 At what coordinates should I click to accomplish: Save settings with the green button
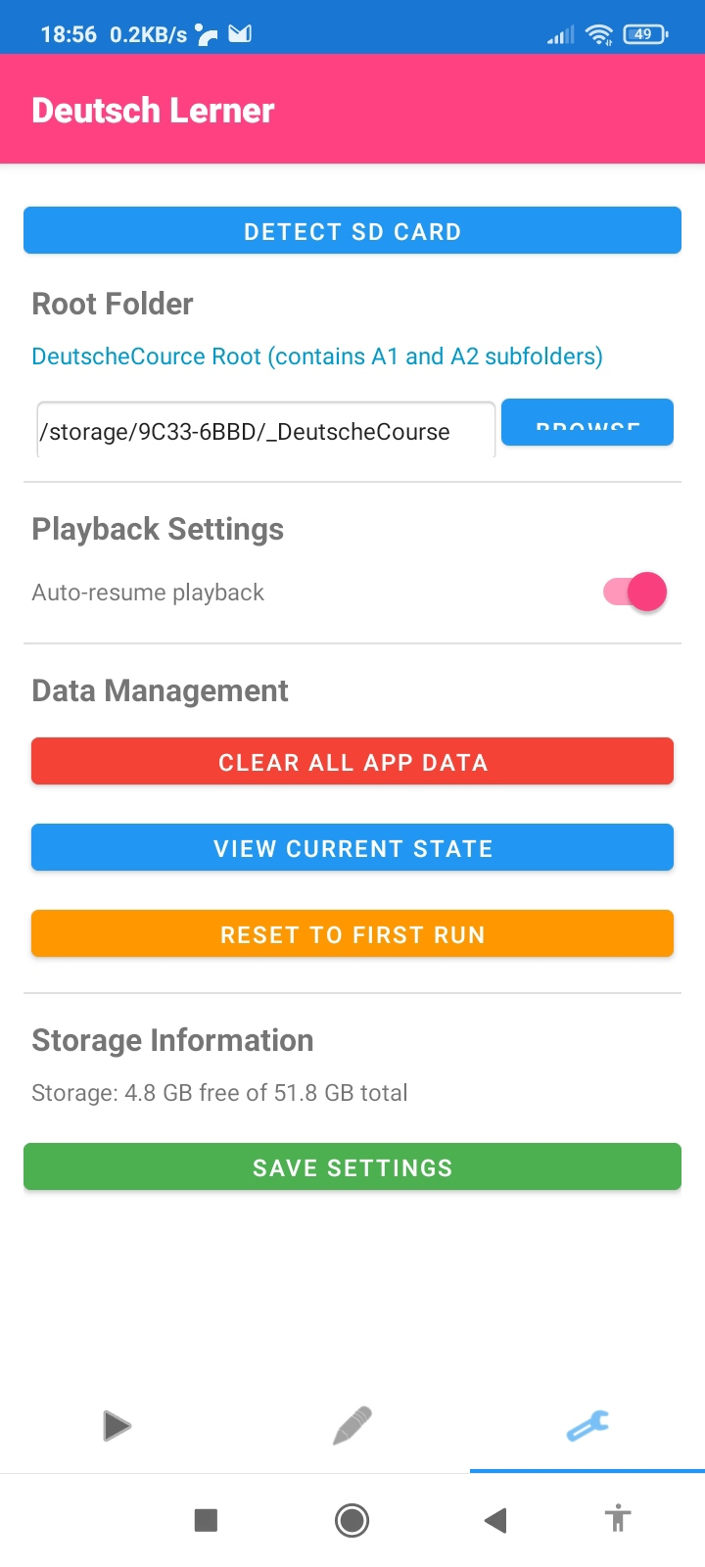tap(352, 1167)
